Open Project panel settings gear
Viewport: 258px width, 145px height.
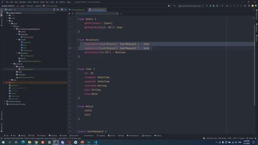[62, 10]
